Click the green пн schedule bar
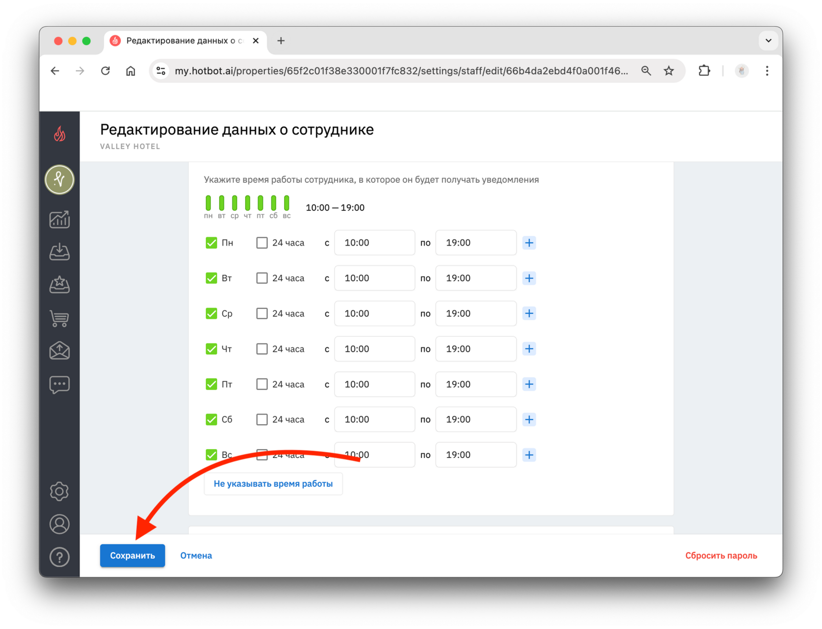 (x=208, y=203)
